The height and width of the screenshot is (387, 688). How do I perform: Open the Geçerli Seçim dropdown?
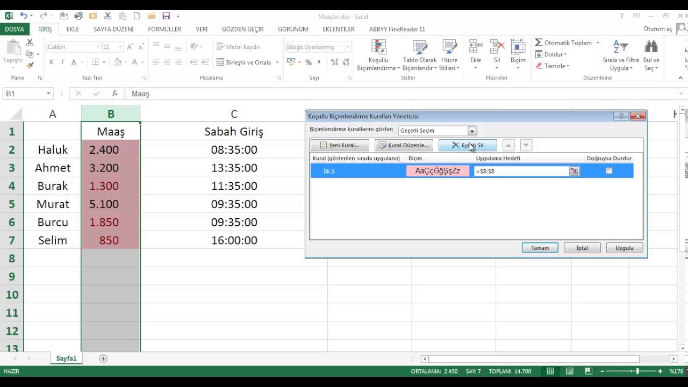click(x=472, y=131)
